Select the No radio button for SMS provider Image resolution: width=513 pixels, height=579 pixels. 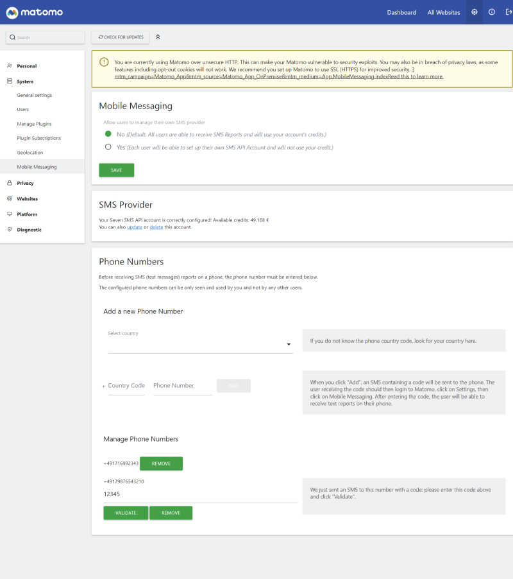[108, 134]
